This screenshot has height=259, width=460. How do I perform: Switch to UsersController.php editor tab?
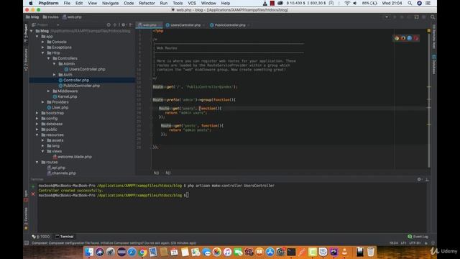pyautogui.click(x=185, y=25)
